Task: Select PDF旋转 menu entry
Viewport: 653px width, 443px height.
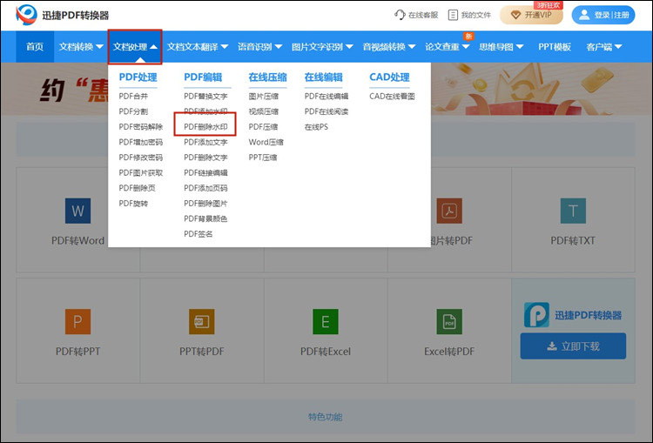Action: [x=133, y=204]
